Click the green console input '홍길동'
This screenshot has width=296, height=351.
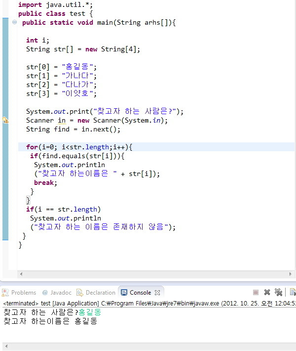point(90,312)
